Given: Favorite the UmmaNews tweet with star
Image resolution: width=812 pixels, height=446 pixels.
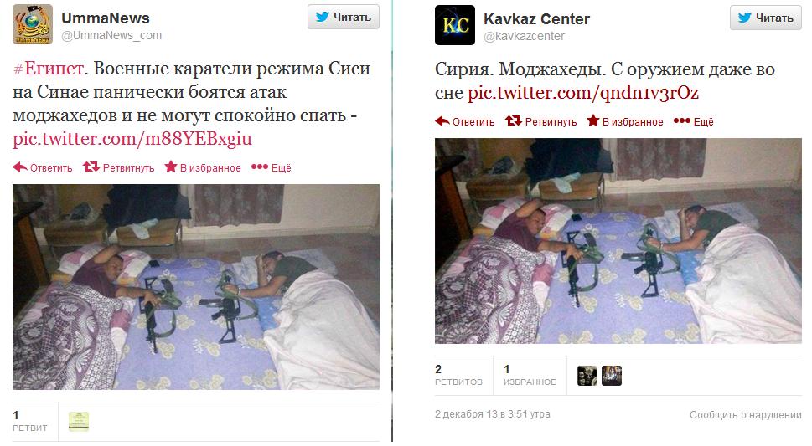Looking at the screenshot, I should 203,167.
